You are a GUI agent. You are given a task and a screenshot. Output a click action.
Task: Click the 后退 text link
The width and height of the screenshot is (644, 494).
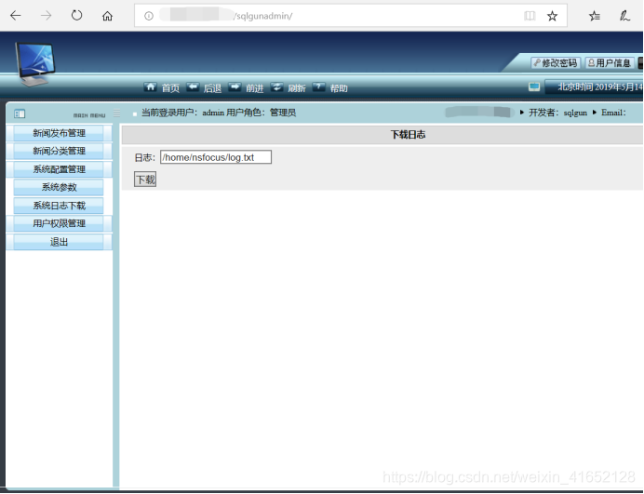[x=213, y=88]
